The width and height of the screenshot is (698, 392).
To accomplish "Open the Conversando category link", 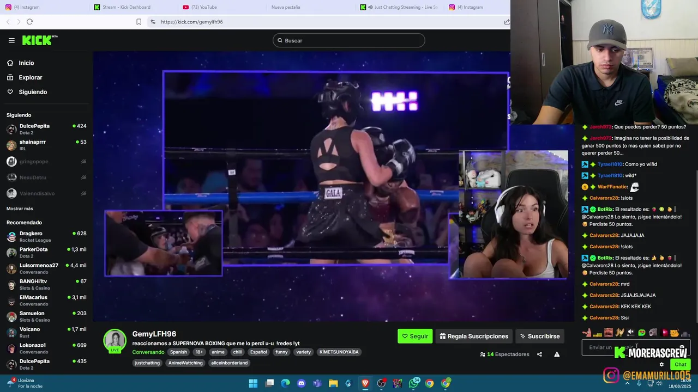I will (x=148, y=352).
